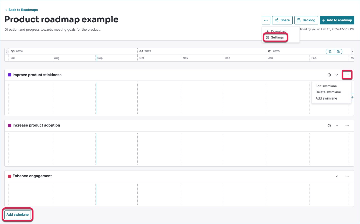The image size is (360, 224).
Task: Go back via Back to Roadmaps link
Action: (x=21, y=10)
